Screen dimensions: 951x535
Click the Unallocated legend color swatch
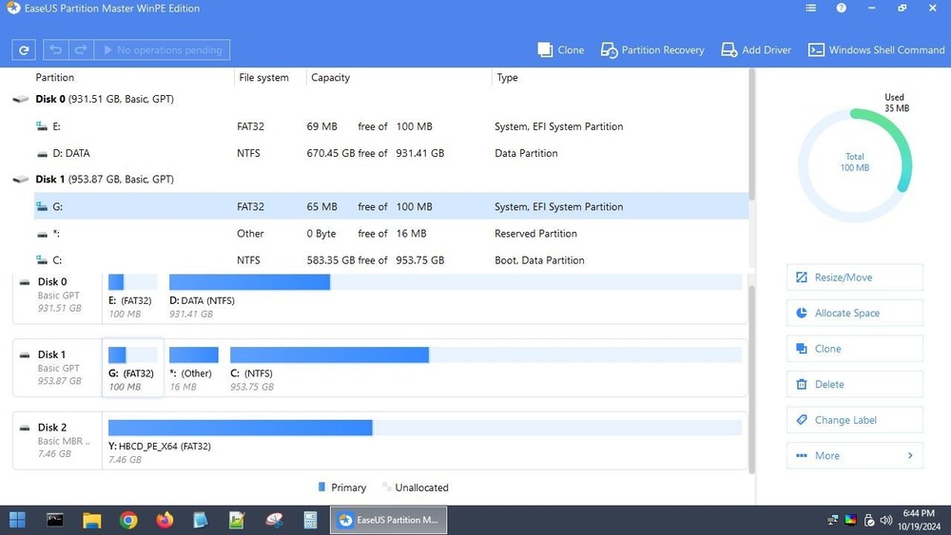(x=386, y=487)
